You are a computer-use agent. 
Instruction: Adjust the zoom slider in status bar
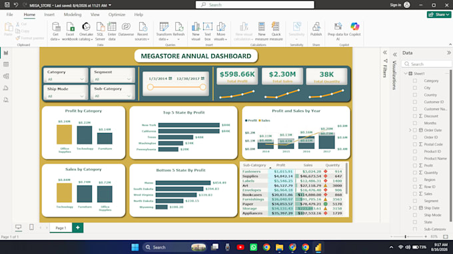[x=405, y=237]
